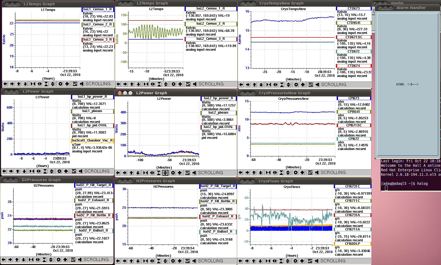Pan left arrow in H2Pressures toolbar
Image resolution: width=441 pixels, height=265 pixels.
pos(118,261)
